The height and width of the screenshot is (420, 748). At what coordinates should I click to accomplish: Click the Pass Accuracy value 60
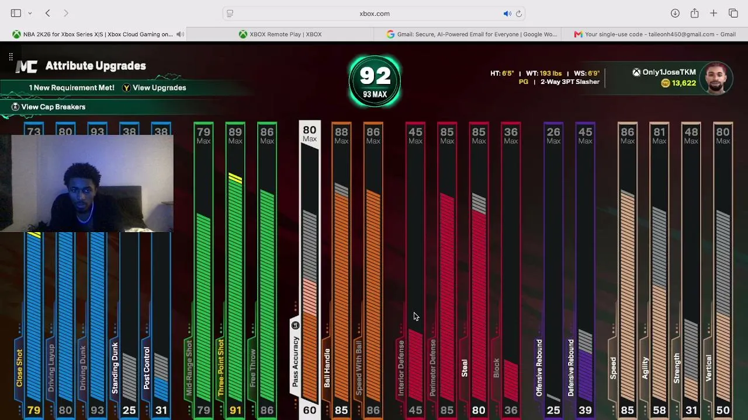click(x=310, y=411)
